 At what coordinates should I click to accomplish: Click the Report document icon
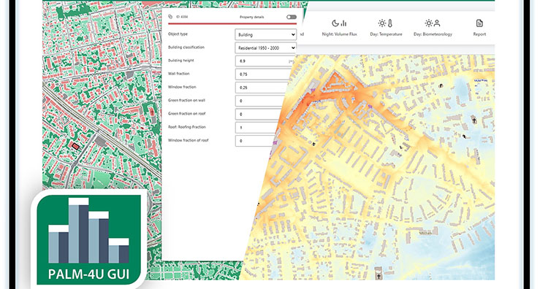(x=479, y=23)
